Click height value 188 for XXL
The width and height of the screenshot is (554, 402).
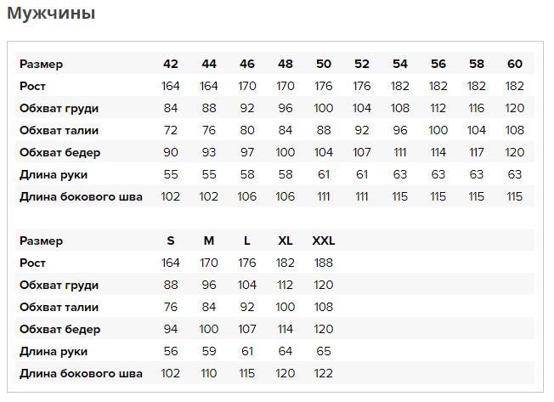pyautogui.click(x=324, y=263)
